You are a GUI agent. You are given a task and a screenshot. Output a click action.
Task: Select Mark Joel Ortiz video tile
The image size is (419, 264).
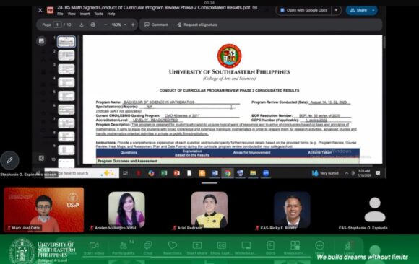[x=43, y=210]
